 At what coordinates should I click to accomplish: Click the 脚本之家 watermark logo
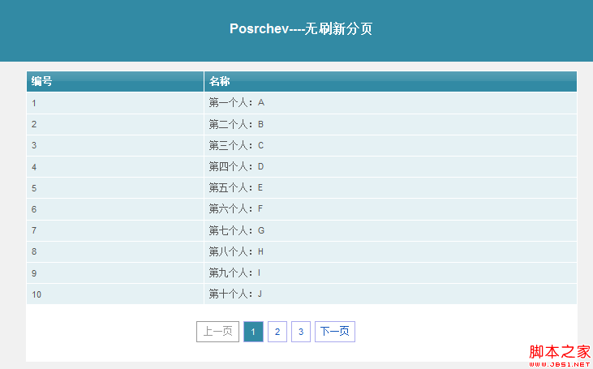[559, 354]
